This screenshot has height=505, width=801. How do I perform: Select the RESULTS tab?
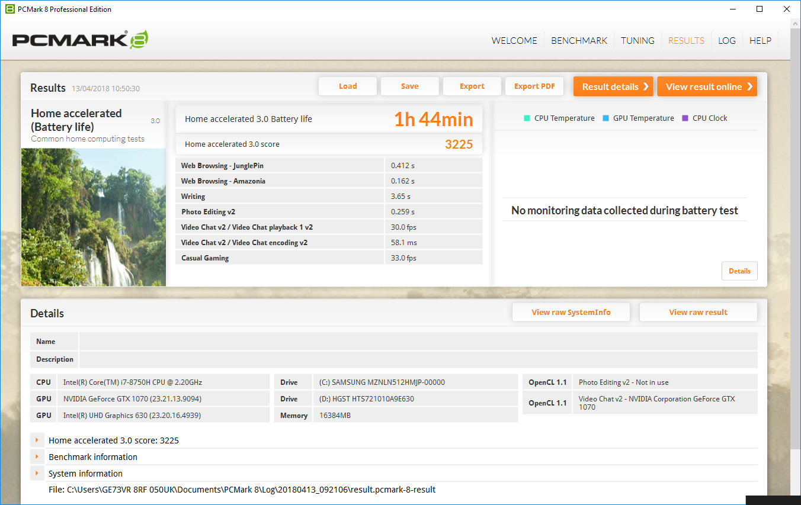pyautogui.click(x=686, y=41)
